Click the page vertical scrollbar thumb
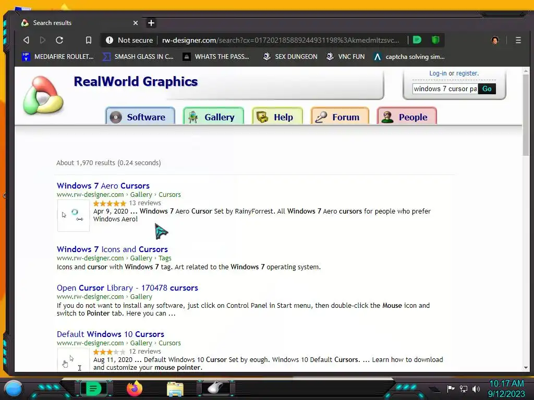534x400 pixels. coord(526,115)
